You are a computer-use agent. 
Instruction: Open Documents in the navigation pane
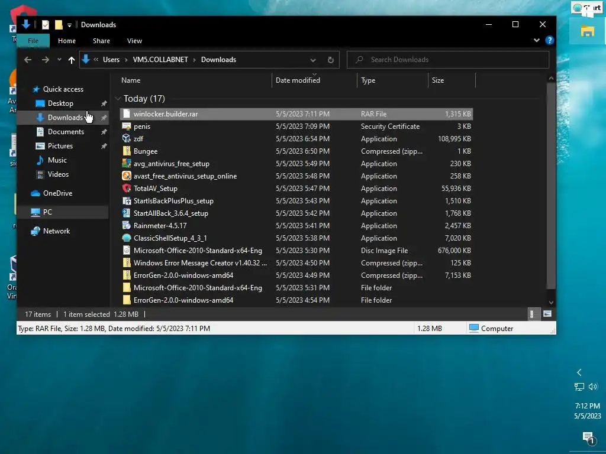66,132
